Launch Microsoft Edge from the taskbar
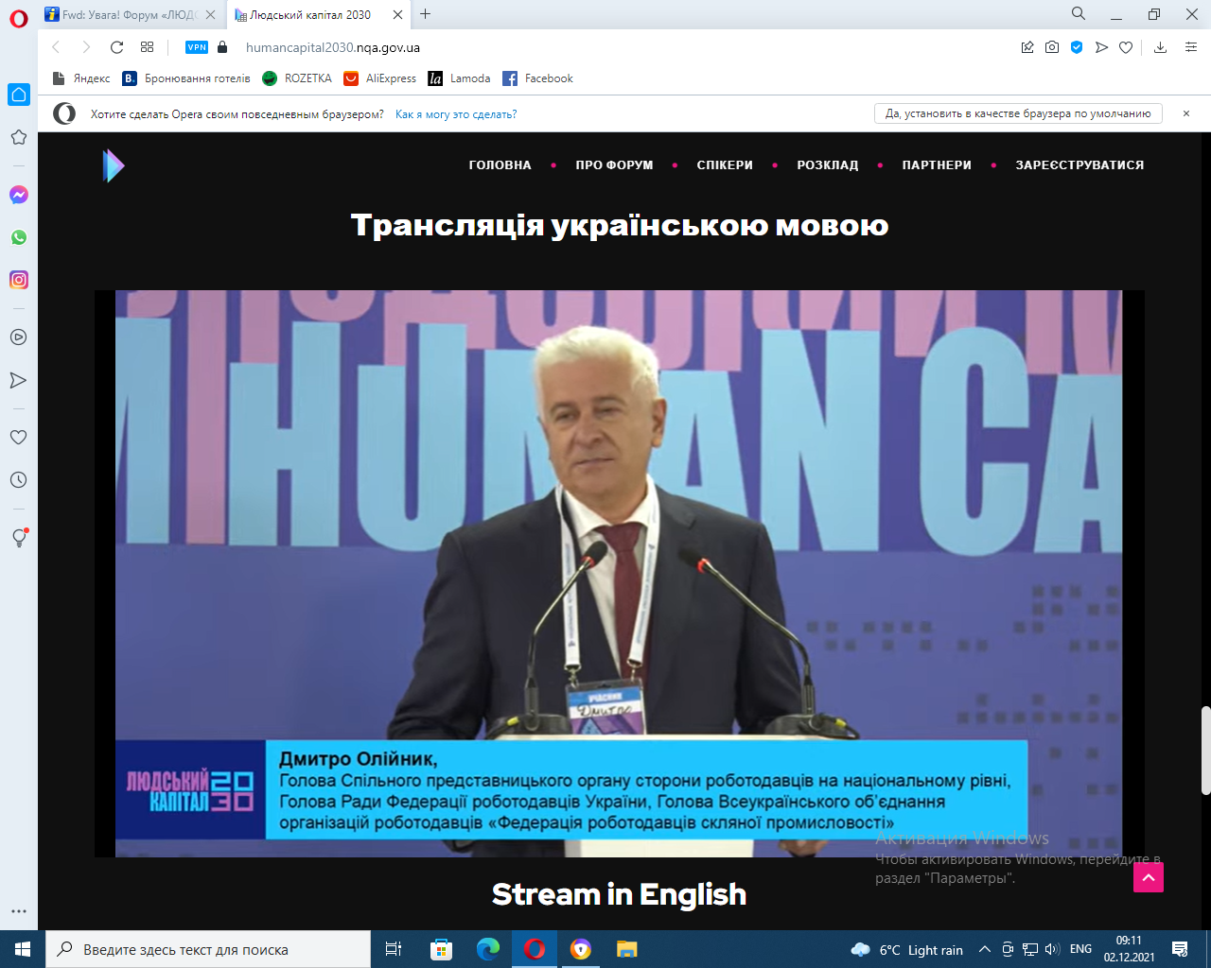 click(x=488, y=949)
